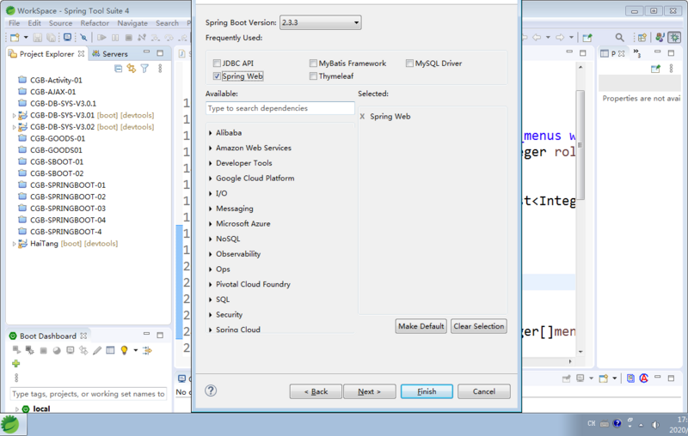Open the Project Explorer filter icon

click(x=144, y=69)
